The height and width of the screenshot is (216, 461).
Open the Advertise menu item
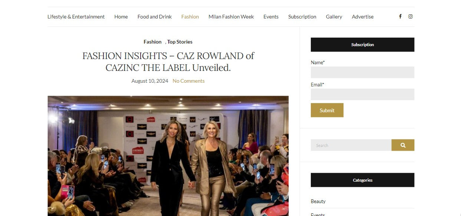[x=363, y=17]
